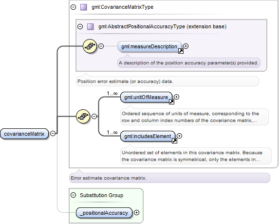Collapse the sequence containing gml:unitOfMeasure

94,117
